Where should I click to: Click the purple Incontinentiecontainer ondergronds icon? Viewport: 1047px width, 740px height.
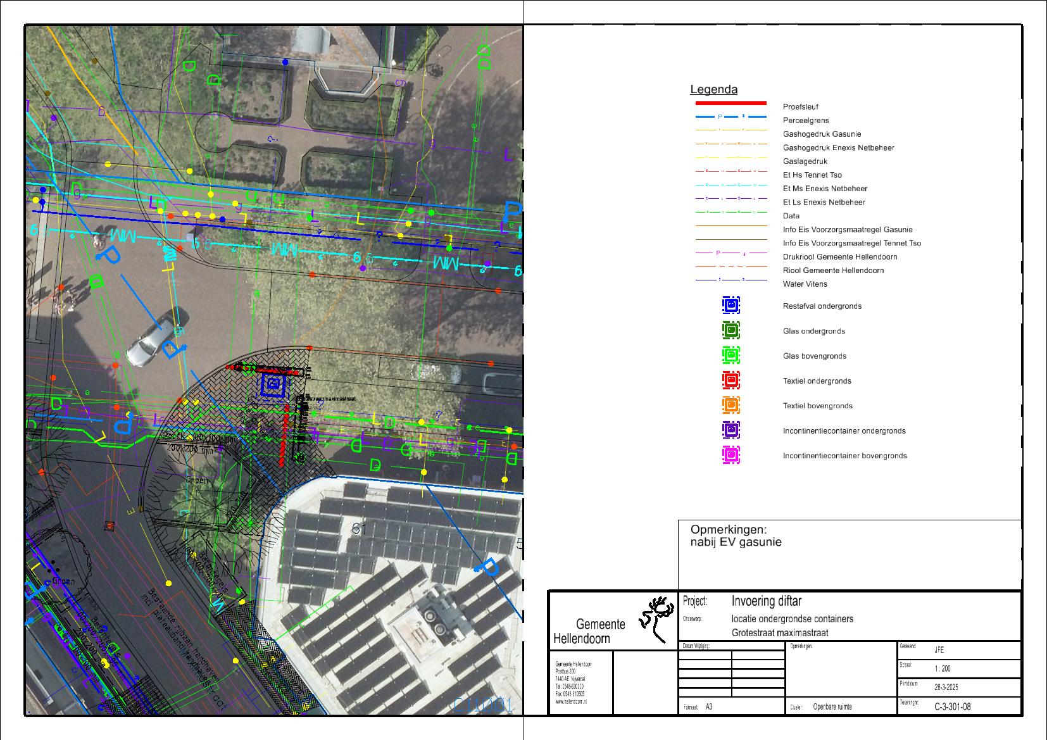point(730,430)
